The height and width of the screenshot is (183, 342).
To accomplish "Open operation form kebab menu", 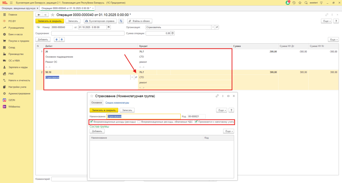I will pyautogui.click(x=332, y=15).
